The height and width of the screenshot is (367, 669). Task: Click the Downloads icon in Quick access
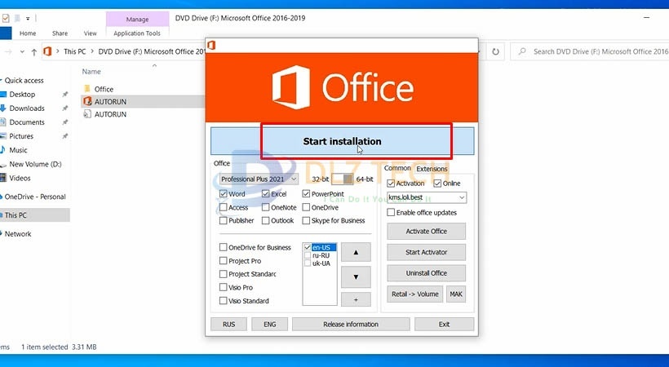point(3,108)
